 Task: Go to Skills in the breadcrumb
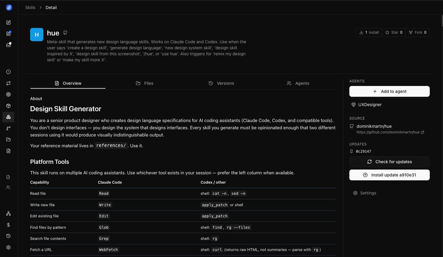[x=30, y=7]
